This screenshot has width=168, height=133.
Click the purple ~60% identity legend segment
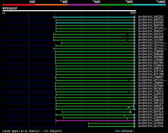click(84, 5)
